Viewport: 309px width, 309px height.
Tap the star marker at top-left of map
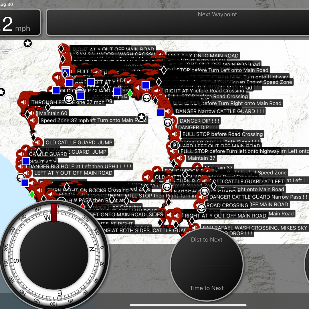coord(28,43)
